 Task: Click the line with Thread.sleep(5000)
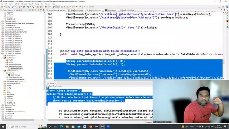pyautogui.click(x=81, y=24)
